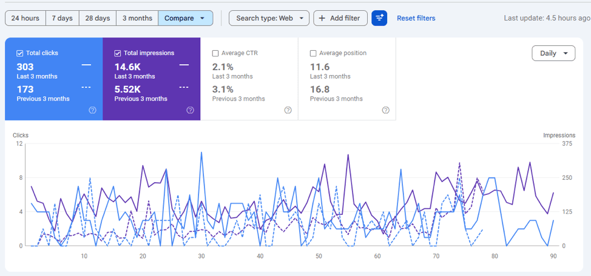Uncheck the Total clicks checkbox
Screen dimensions: 591x276
pos(20,53)
